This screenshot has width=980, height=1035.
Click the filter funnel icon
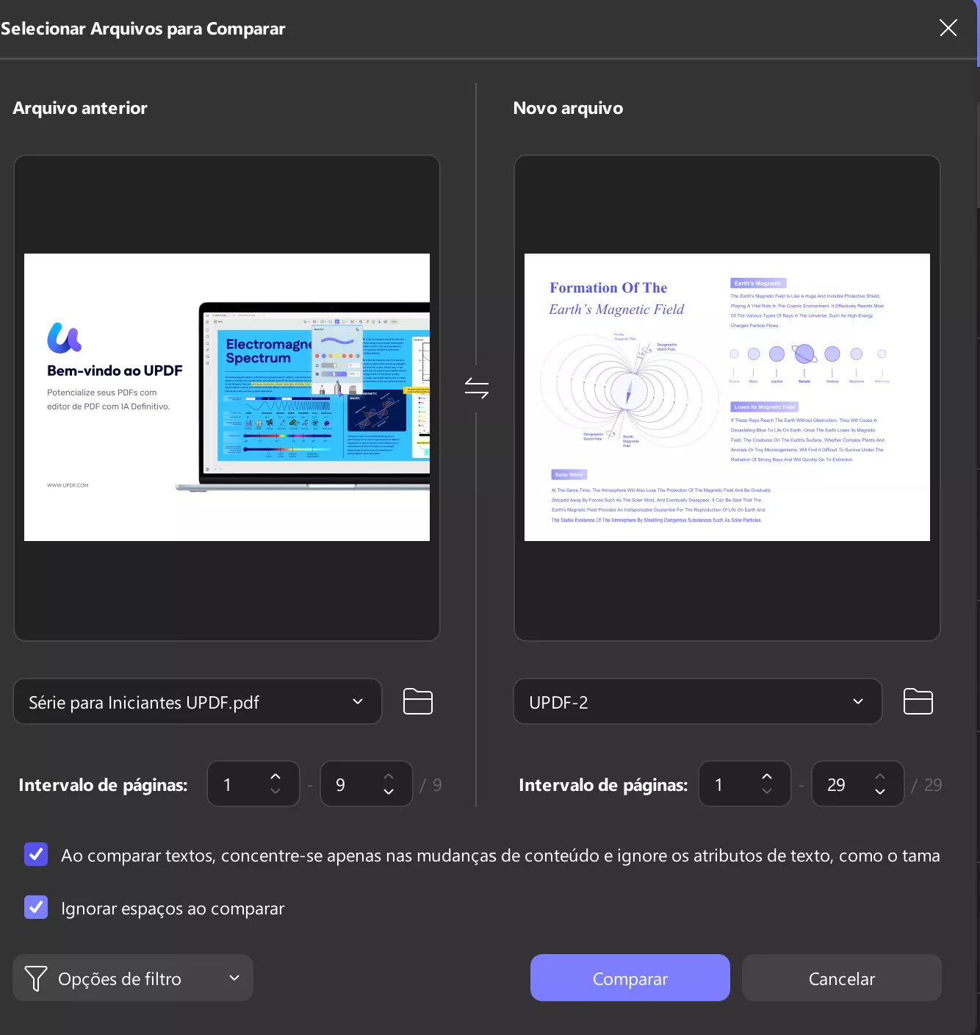(36, 978)
